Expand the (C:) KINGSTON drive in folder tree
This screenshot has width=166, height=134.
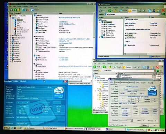point(102,26)
